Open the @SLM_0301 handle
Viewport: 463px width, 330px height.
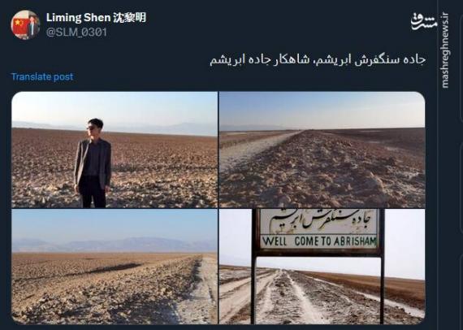76,32
